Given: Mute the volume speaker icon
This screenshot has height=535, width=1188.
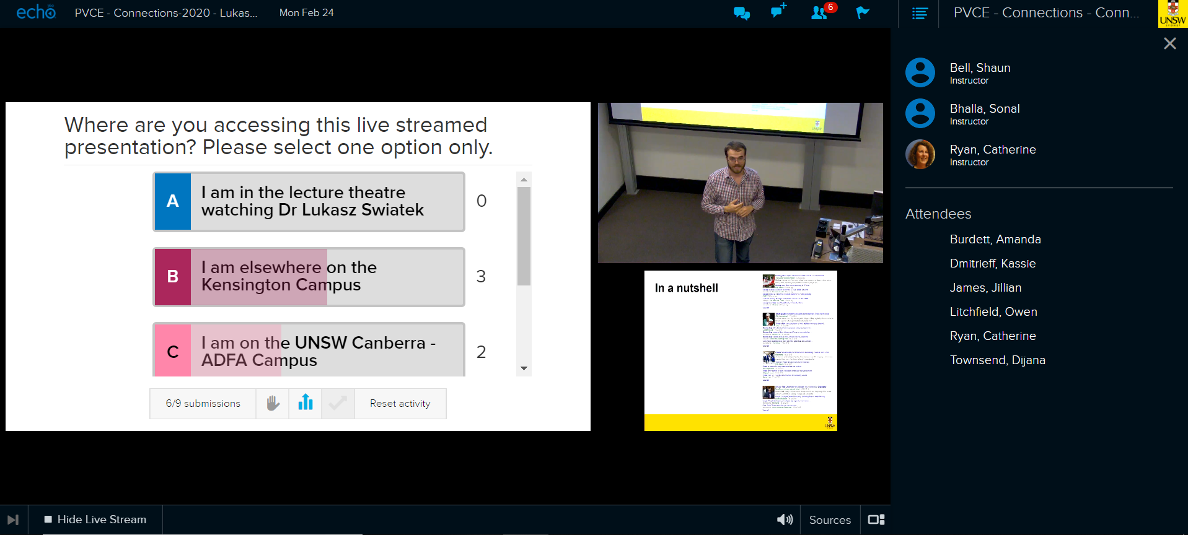Looking at the screenshot, I should tap(785, 520).
